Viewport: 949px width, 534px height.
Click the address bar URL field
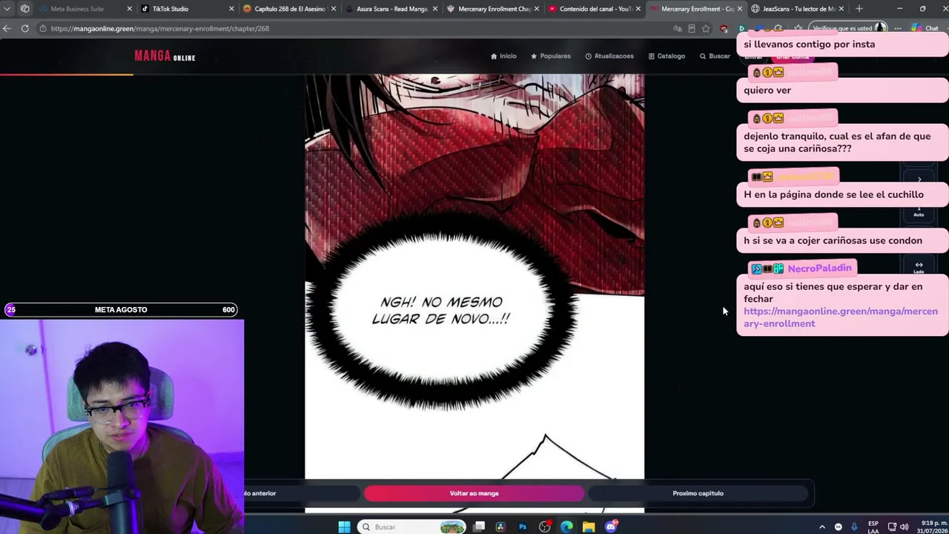pyautogui.click(x=356, y=28)
